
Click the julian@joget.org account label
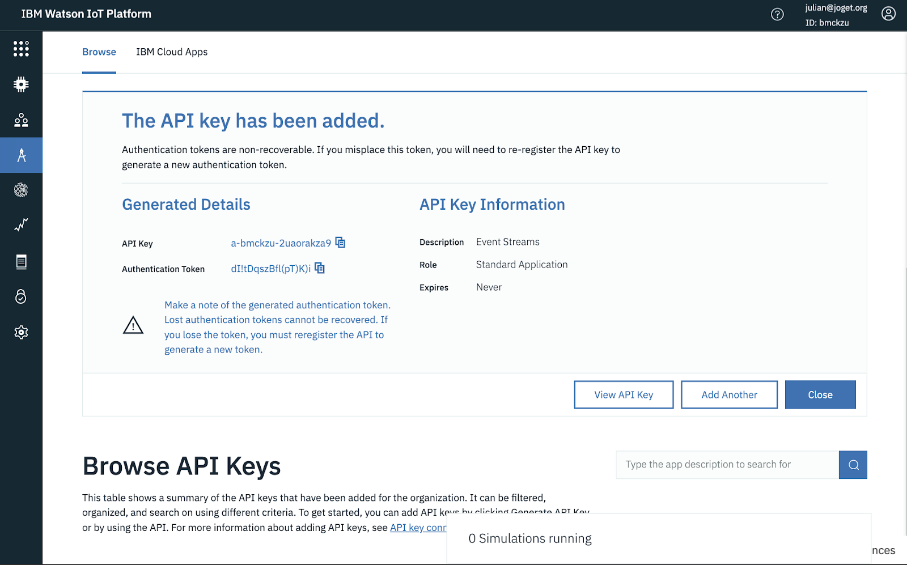pos(836,8)
